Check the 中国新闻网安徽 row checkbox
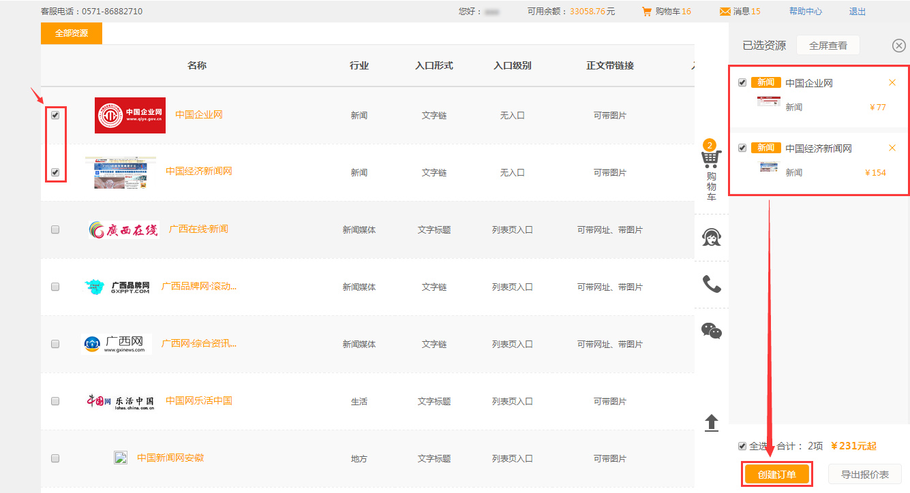 [x=55, y=458]
